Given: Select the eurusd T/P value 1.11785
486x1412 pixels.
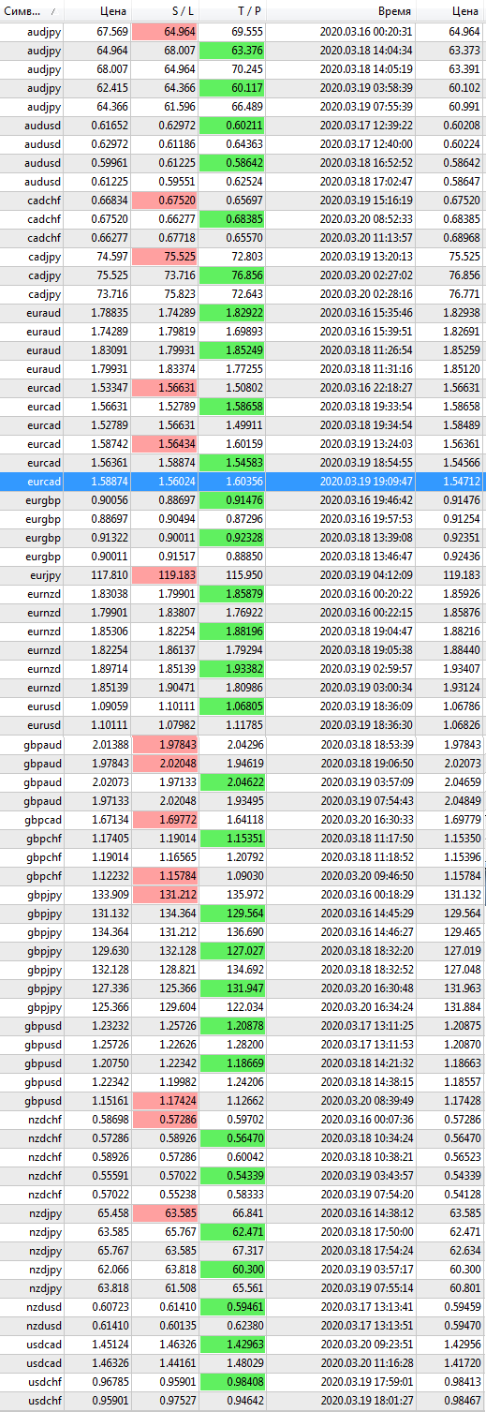Looking at the screenshot, I should tap(244, 725).
